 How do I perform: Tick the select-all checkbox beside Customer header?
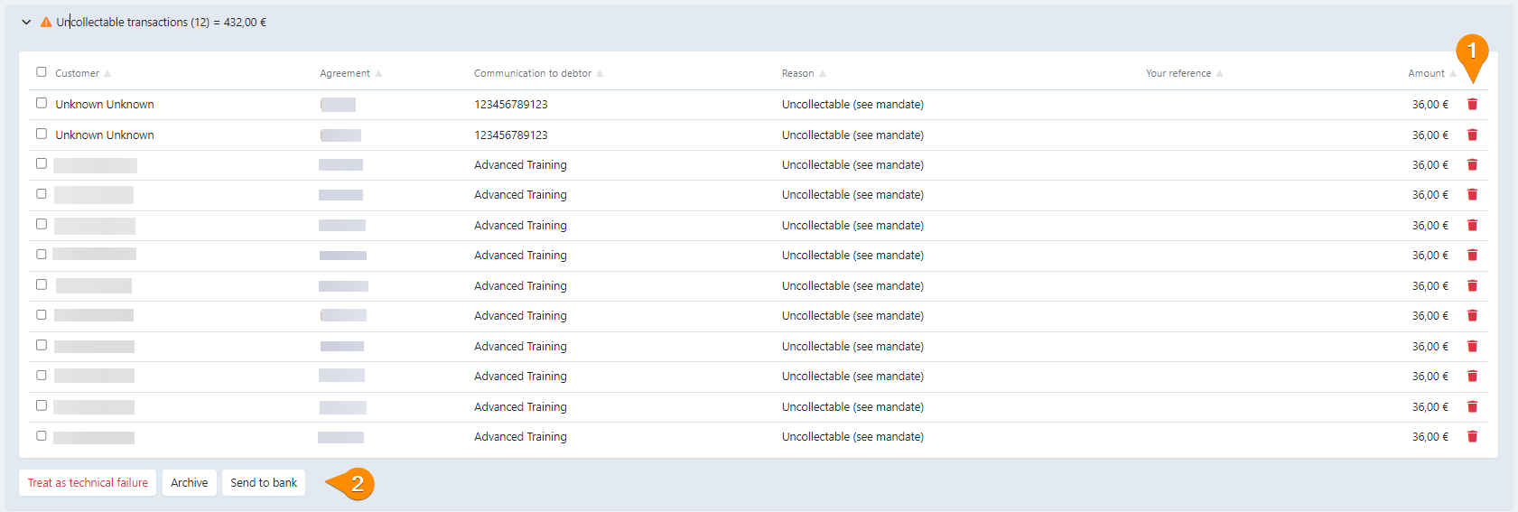pos(42,72)
